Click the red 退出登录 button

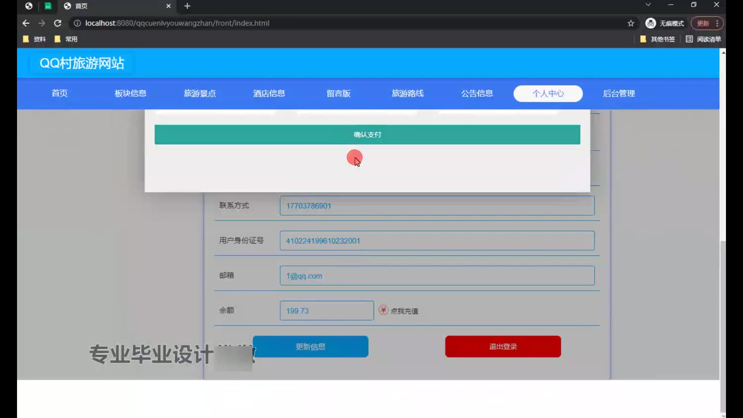pos(503,346)
